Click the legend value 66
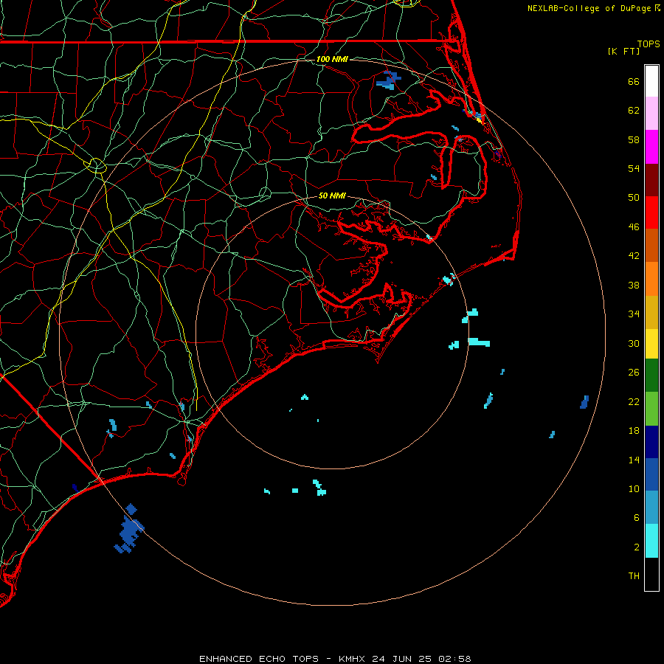Screen dimensions: 664x664 tap(634, 81)
